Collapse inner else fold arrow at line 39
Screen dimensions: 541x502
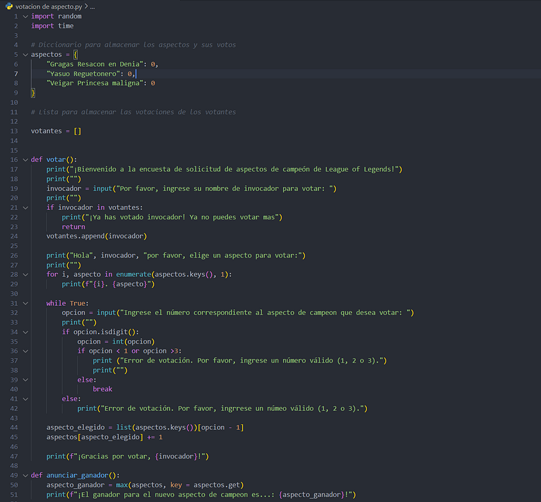point(25,380)
